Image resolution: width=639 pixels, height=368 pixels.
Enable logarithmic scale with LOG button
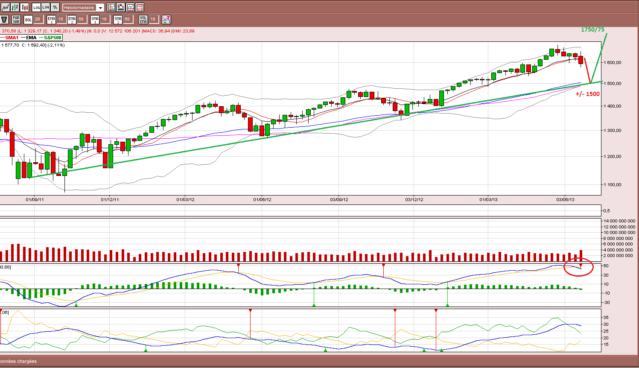pos(36,7)
